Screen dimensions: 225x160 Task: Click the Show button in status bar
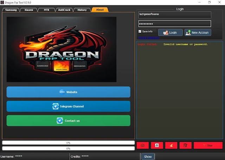pyautogui.click(x=148, y=156)
